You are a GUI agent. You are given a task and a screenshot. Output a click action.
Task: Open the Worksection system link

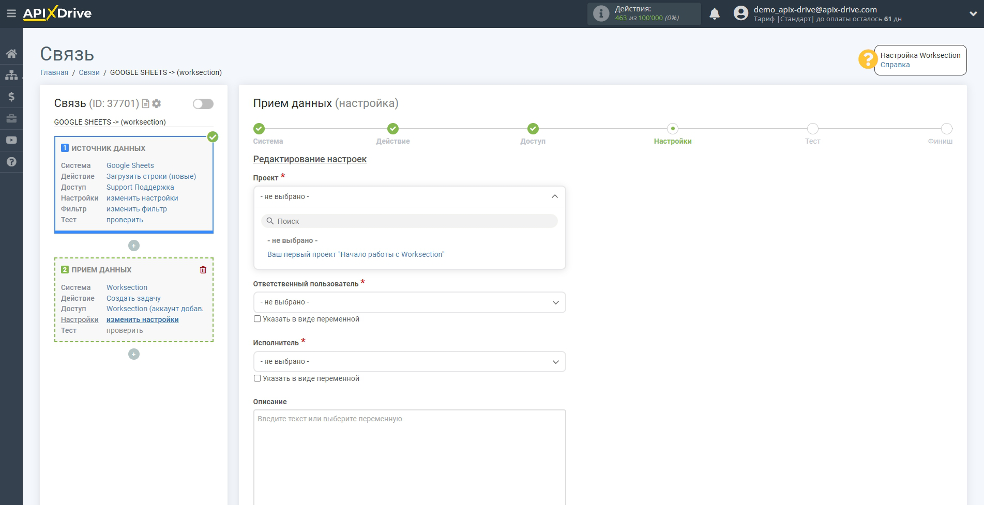point(127,287)
